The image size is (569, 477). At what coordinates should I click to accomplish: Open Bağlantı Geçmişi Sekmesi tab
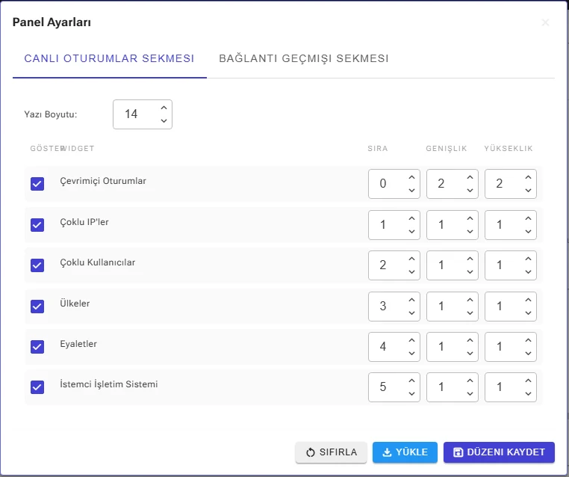pos(304,58)
